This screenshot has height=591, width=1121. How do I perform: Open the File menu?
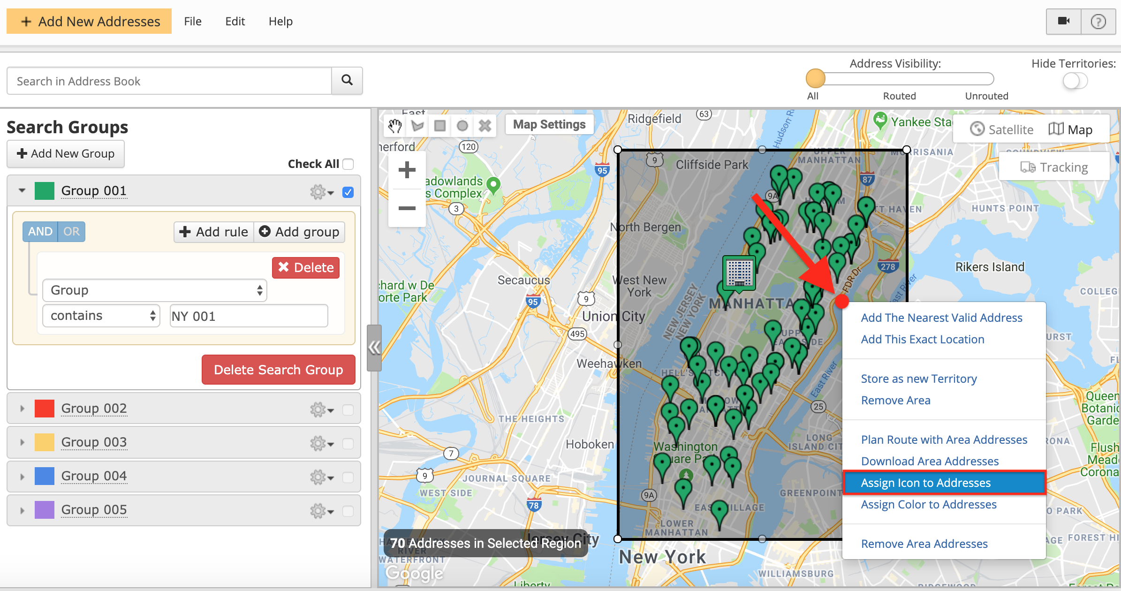(x=192, y=21)
